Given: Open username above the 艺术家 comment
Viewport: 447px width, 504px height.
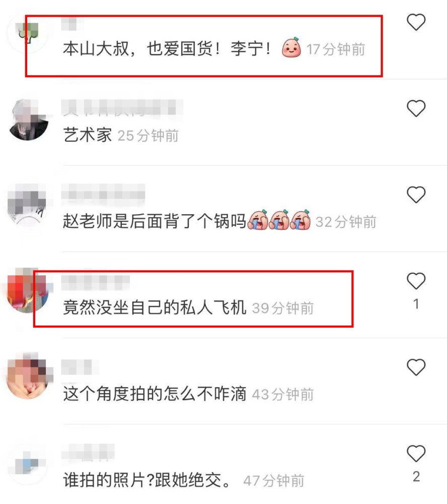Looking at the screenshot, I should [122, 108].
